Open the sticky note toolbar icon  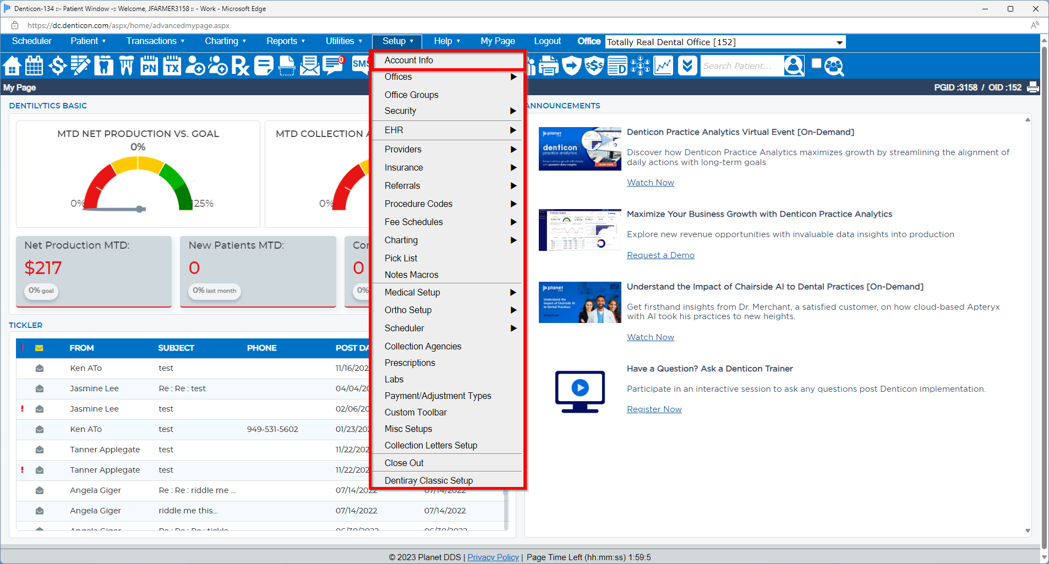[264, 65]
